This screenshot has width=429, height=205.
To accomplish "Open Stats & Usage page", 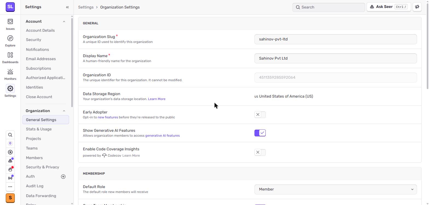I will [39, 129].
